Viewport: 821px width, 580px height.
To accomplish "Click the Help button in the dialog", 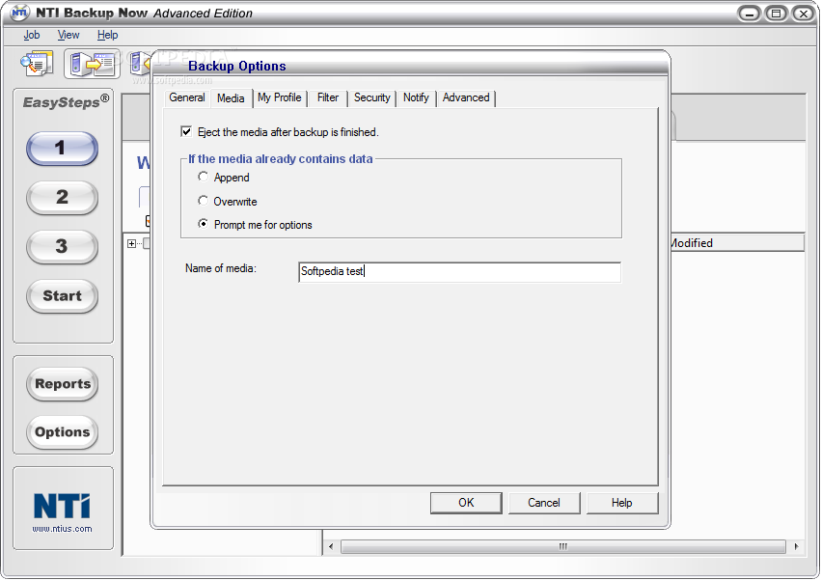I will pos(622,503).
